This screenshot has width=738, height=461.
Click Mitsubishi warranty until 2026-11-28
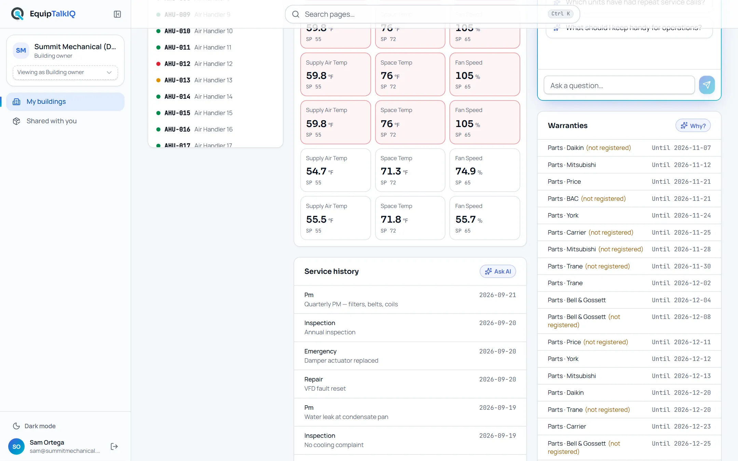click(629, 249)
